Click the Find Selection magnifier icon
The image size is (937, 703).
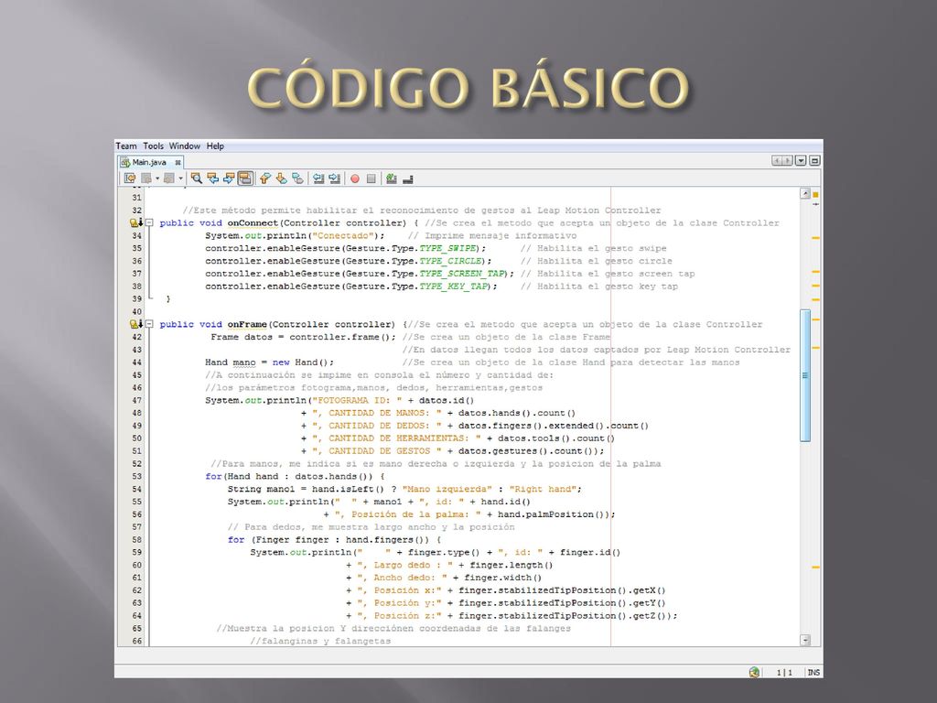[196, 178]
